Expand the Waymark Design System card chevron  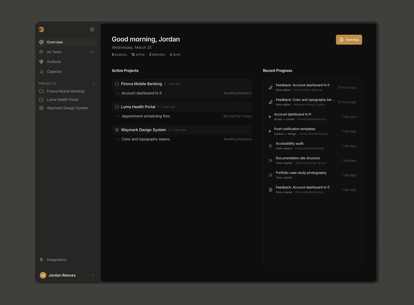click(x=247, y=130)
